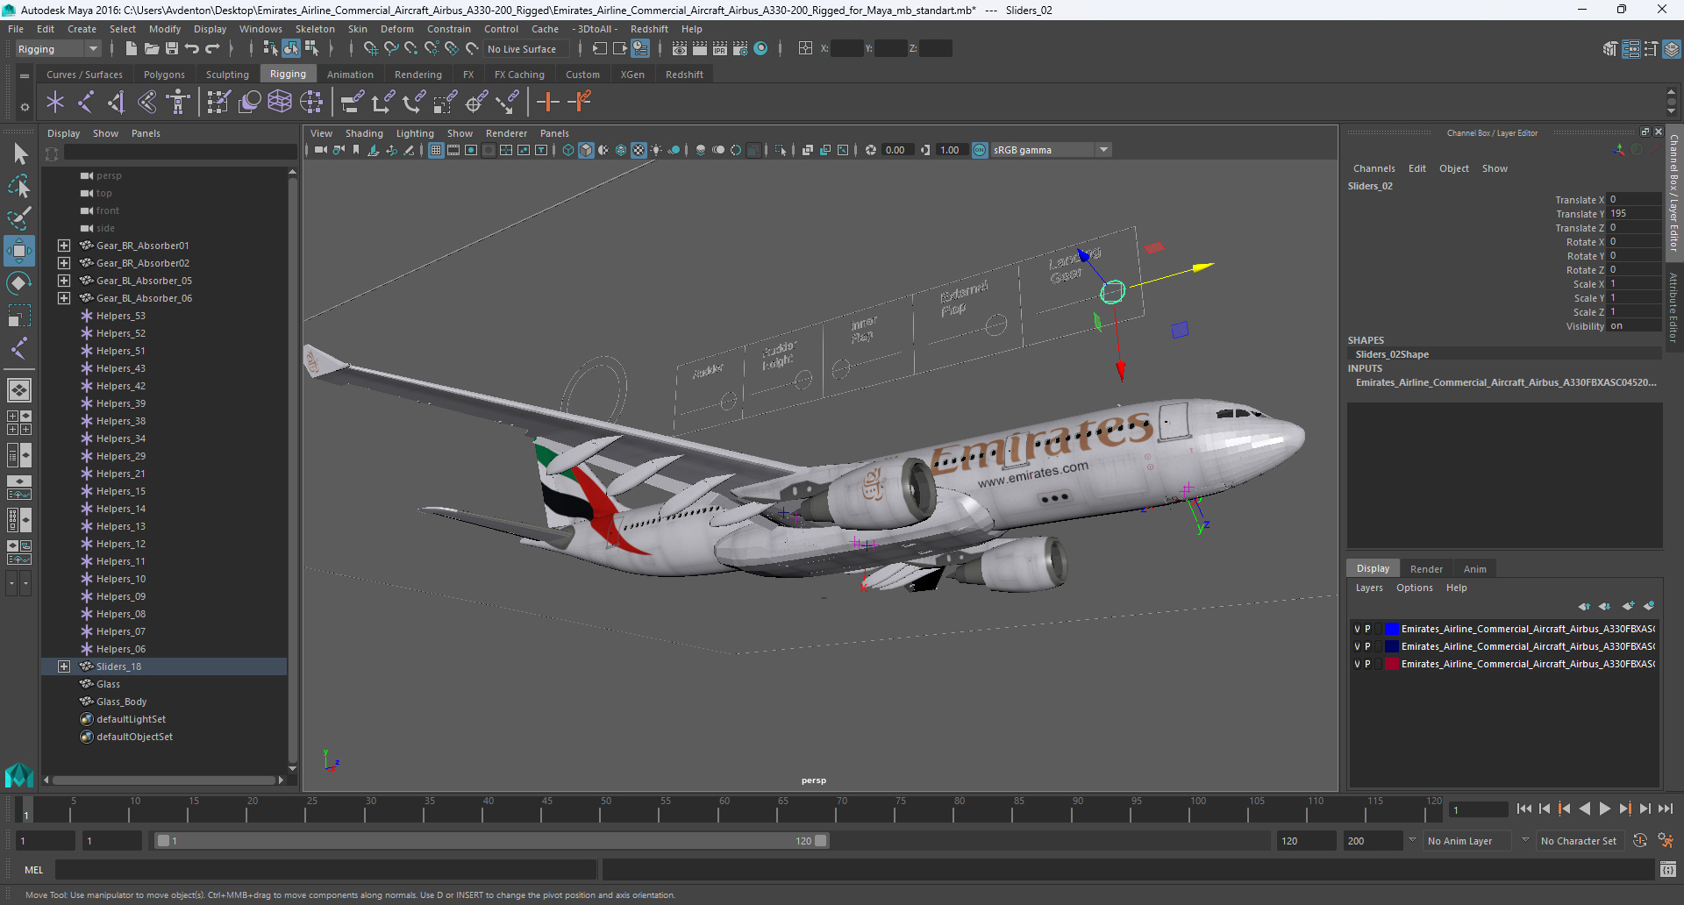Image resolution: width=1684 pixels, height=905 pixels.
Task: Open the HumanIK character shelf icon
Action: coord(178,103)
